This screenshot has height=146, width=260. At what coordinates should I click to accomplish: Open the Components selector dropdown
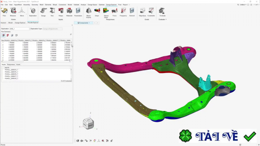pos(84,23)
